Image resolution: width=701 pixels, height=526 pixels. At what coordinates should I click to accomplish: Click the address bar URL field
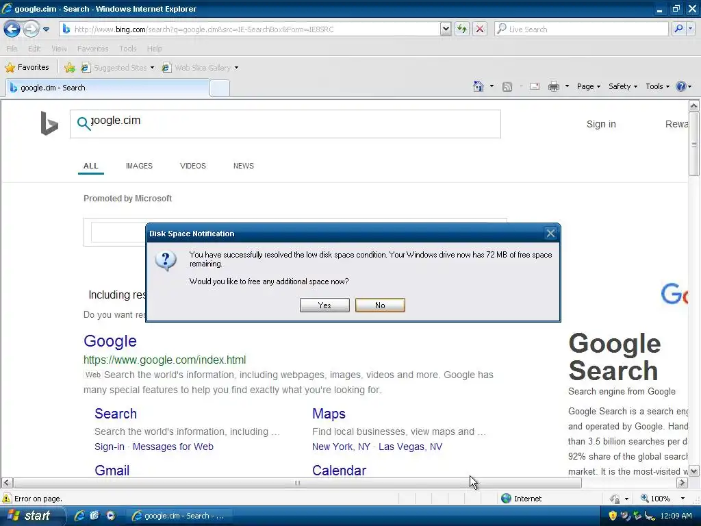pyautogui.click(x=249, y=29)
